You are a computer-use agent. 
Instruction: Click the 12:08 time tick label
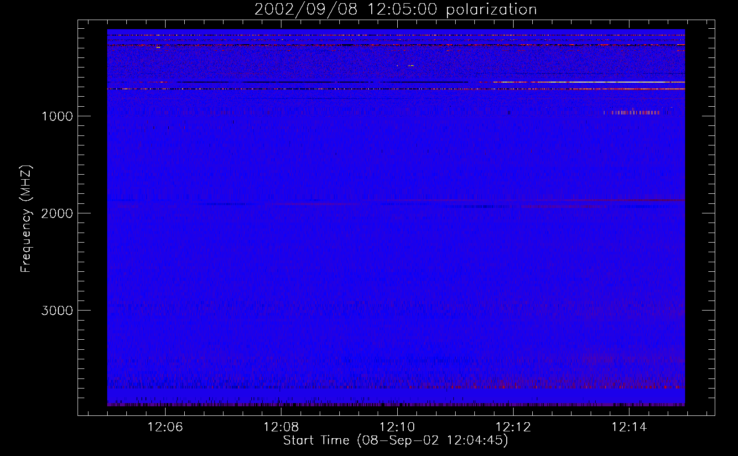click(281, 427)
